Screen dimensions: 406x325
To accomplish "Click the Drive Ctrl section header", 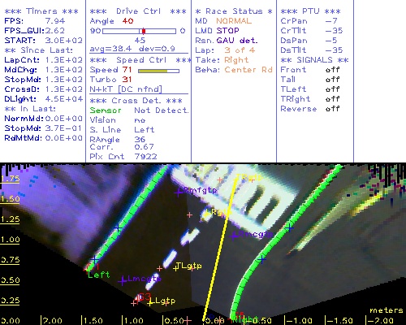I will tap(138, 11).
